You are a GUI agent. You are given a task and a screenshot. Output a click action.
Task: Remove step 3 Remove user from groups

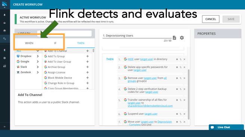pos(184,78)
